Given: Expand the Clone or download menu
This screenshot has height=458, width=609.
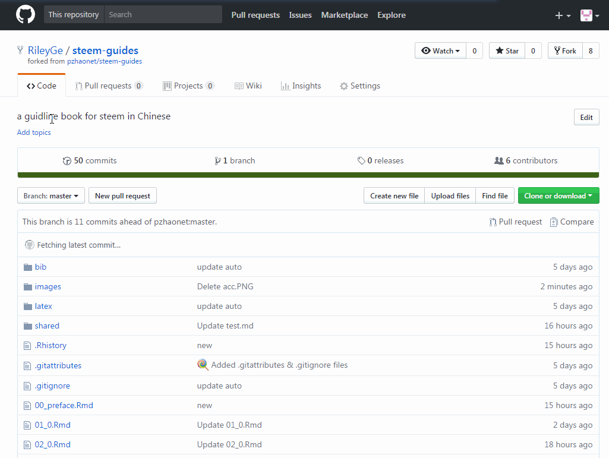Looking at the screenshot, I should pyautogui.click(x=558, y=196).
